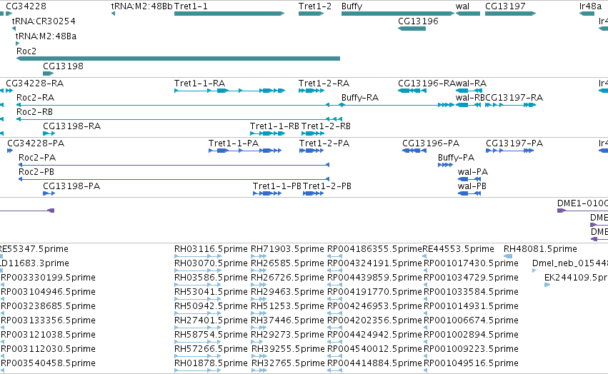Select the RH32765.5prime EST label
This screenshot has width=608, height=374.
[x=288, y=363]
